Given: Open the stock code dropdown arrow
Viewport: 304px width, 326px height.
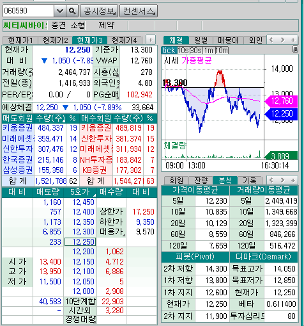Looking at the screenshot, I should 59,11.
